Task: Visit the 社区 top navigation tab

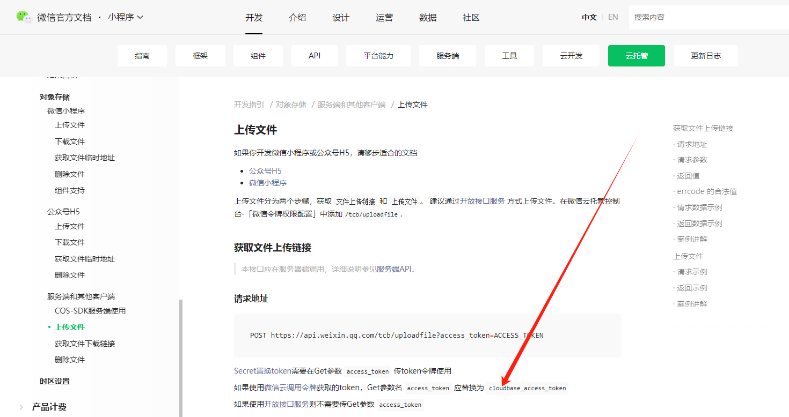Action: (x=471, y=17)
